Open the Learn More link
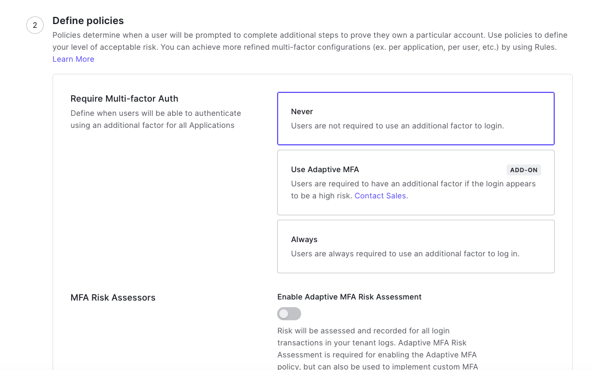Image resolution: width=593 pixels, height=370 pixels. pyautogui.click(x=73, y=59)
